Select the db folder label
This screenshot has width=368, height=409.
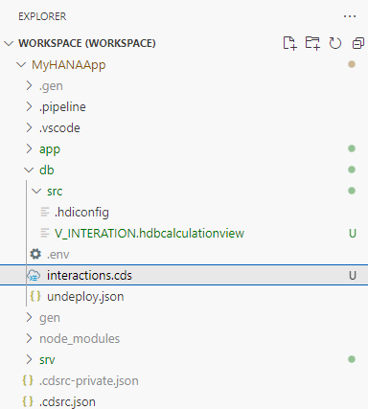pyautogui.click(x=47, y=170)
